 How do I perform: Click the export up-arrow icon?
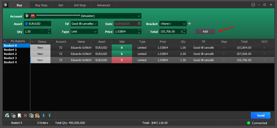point(49,116)
